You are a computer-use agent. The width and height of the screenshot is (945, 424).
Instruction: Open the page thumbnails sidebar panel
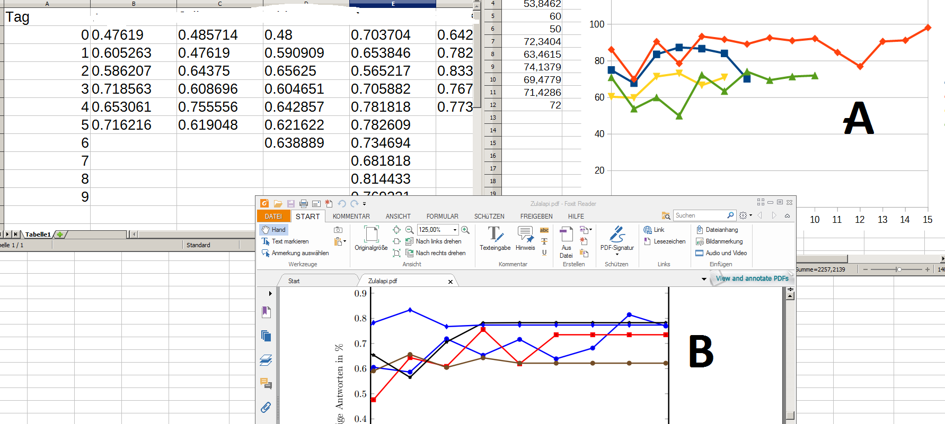(266, 336)
